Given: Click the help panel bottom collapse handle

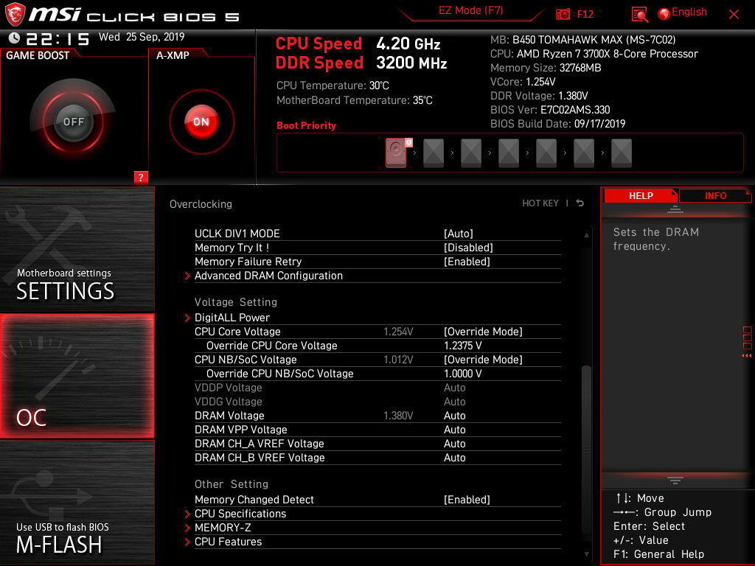Looking at the screenshot, I should point(675,480).
